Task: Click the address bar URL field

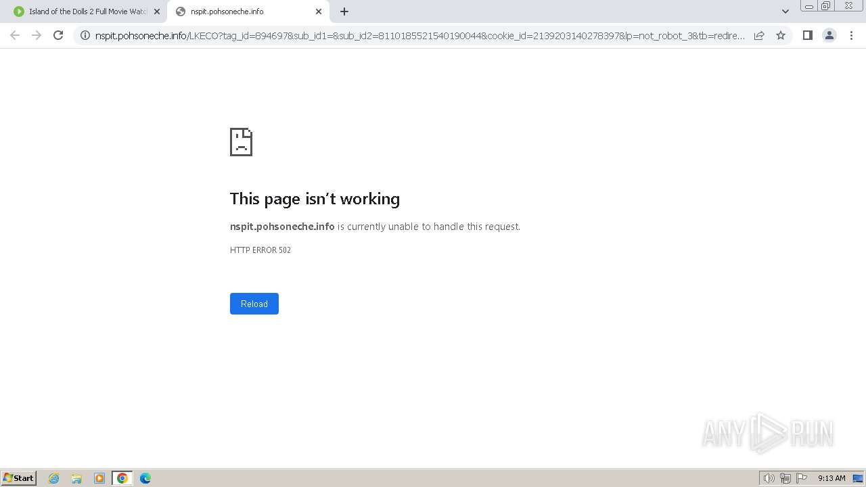Action: (x=419, y=35)
